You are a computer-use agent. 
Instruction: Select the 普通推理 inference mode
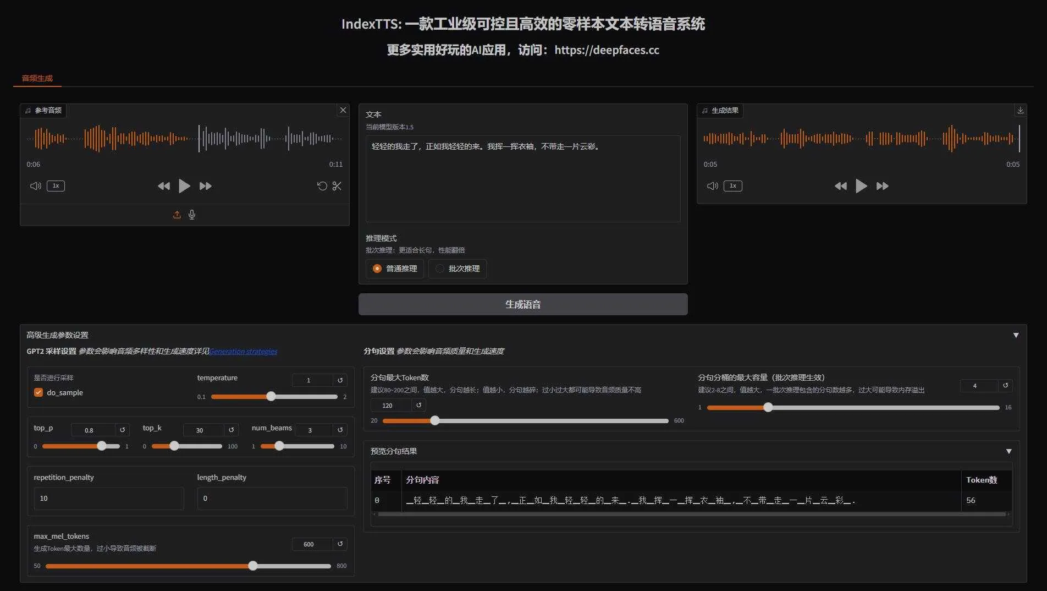(x=377, y=269)
